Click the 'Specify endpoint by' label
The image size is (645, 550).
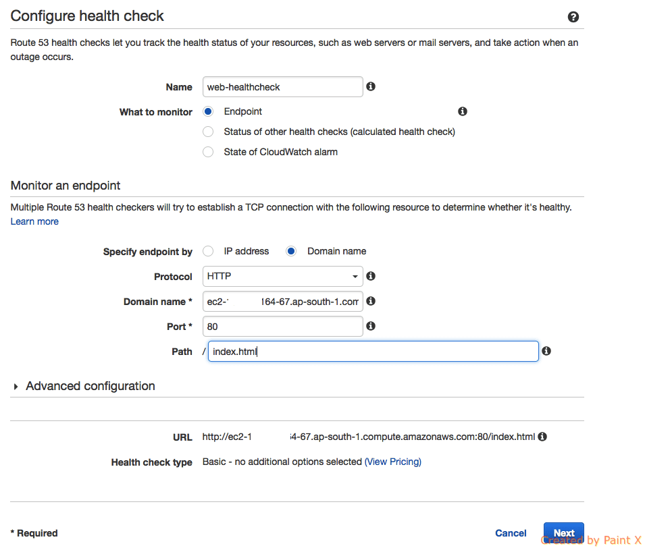[148, 252]
